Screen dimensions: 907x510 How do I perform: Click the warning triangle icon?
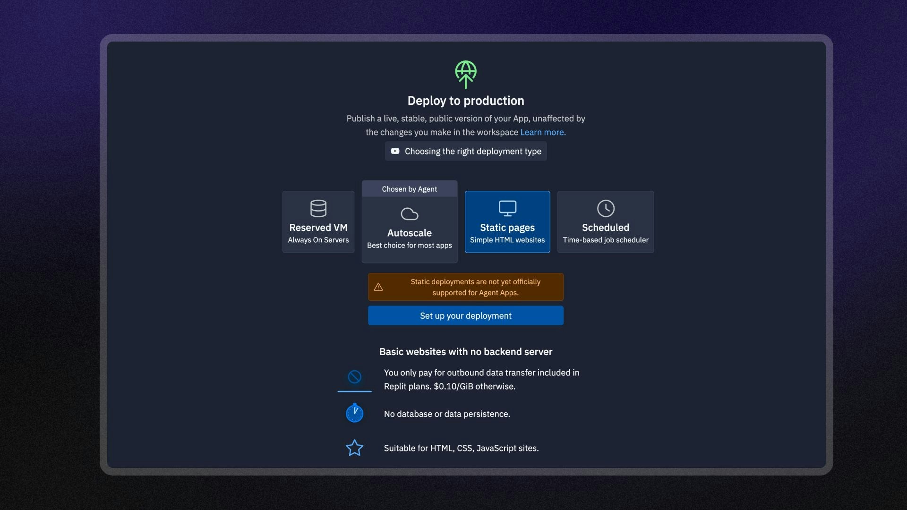pyautogui.click(x=378, y=287)
